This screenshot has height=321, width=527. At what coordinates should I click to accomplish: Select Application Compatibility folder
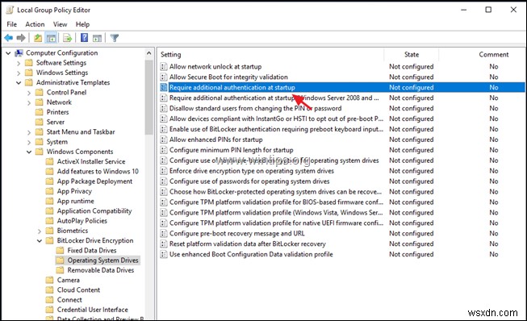[x=94, y=211]
